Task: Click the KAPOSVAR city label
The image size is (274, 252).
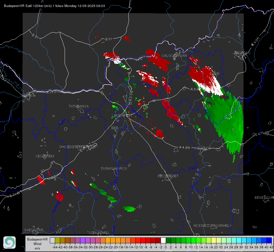Action: coord(34,230)
